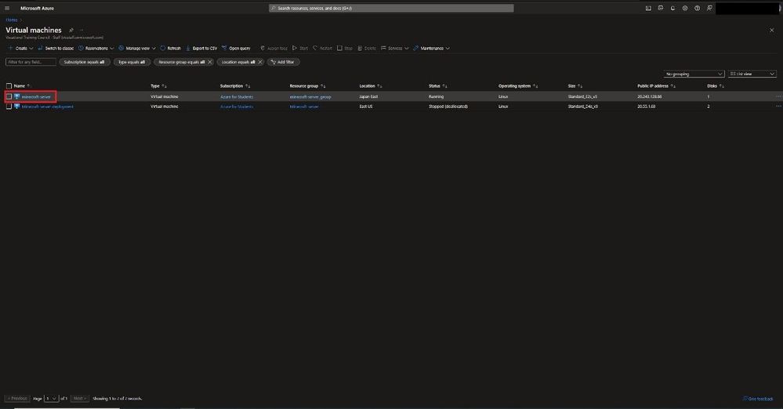
Task: Sort by the Size column
Action: (x=575, y=86)
